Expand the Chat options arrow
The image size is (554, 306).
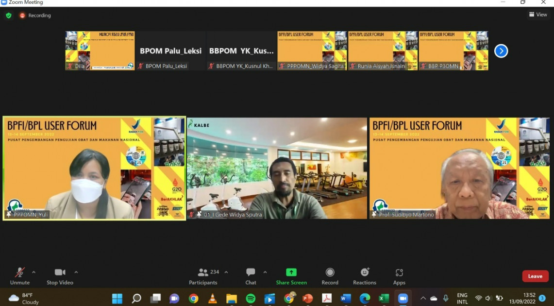point(265,272)
